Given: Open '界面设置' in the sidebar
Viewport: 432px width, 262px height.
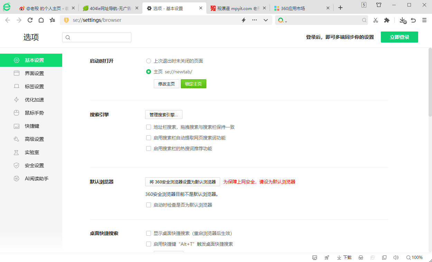Looking at the screenshot, I should tap(31, 73).
